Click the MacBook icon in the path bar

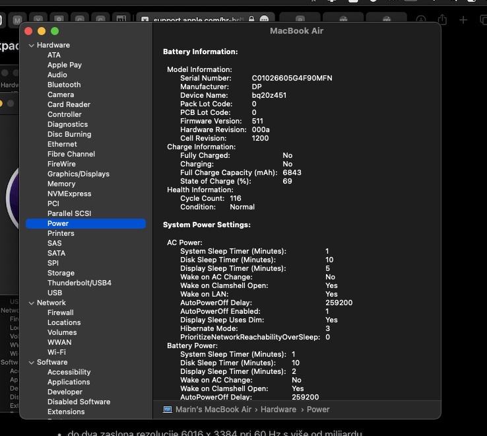point(168,410)
